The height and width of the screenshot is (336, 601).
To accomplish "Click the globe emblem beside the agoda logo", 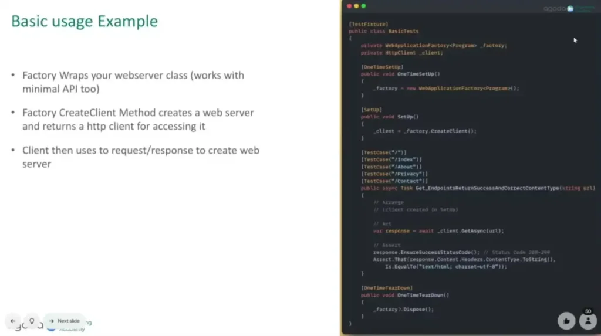I will (569, 8).
